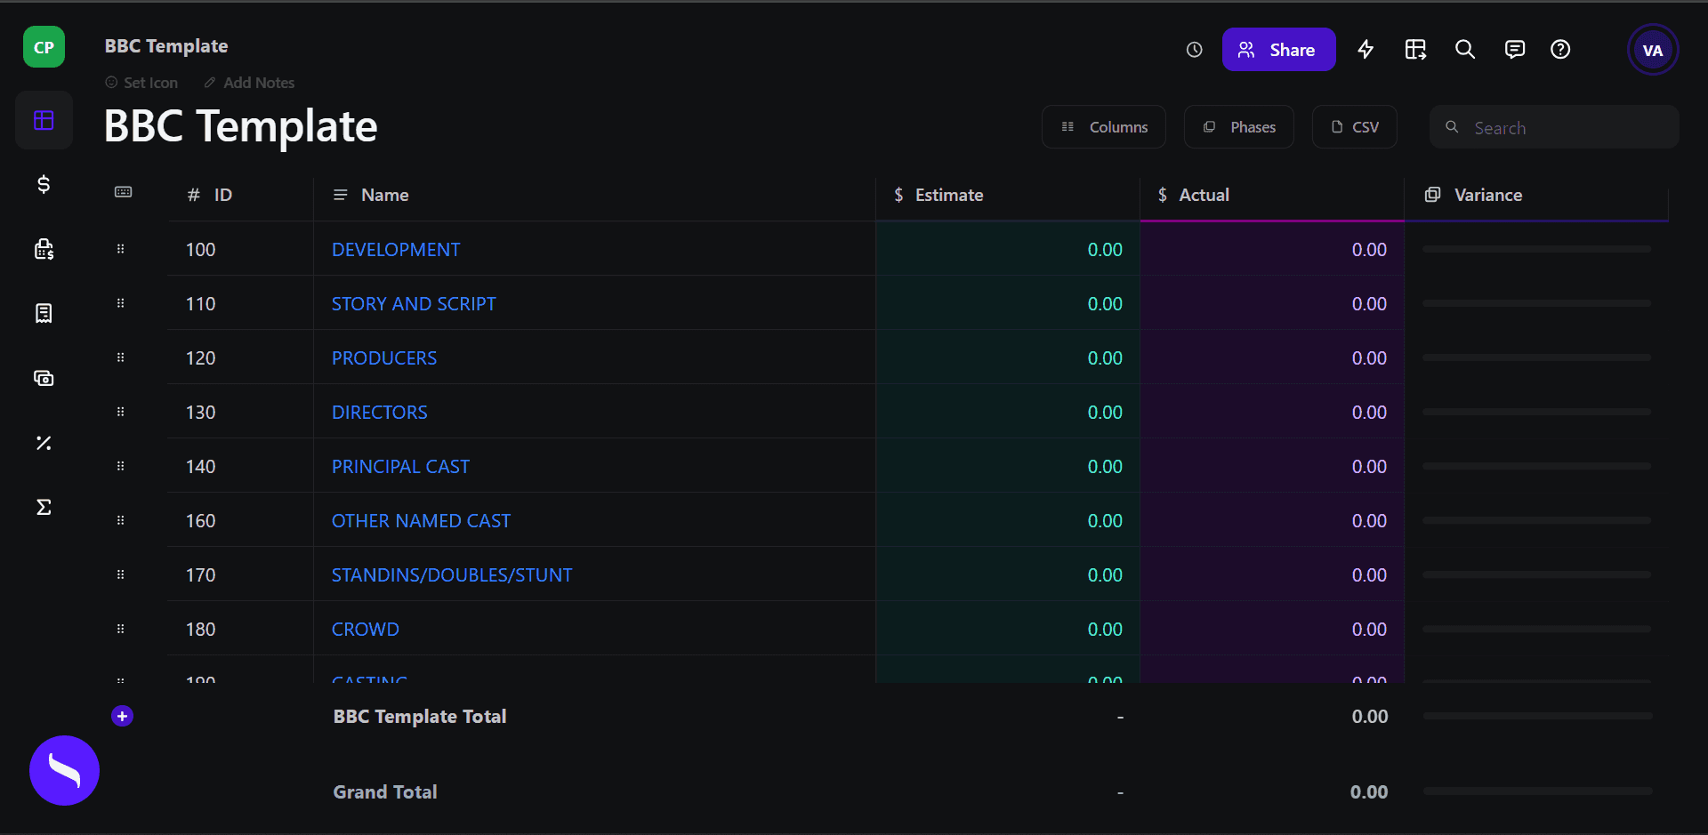Image resolution: width=1708 pixels, height=835 pixels.
Task: Open the VA user avatar menu
Action: (x=1652, y=50)
